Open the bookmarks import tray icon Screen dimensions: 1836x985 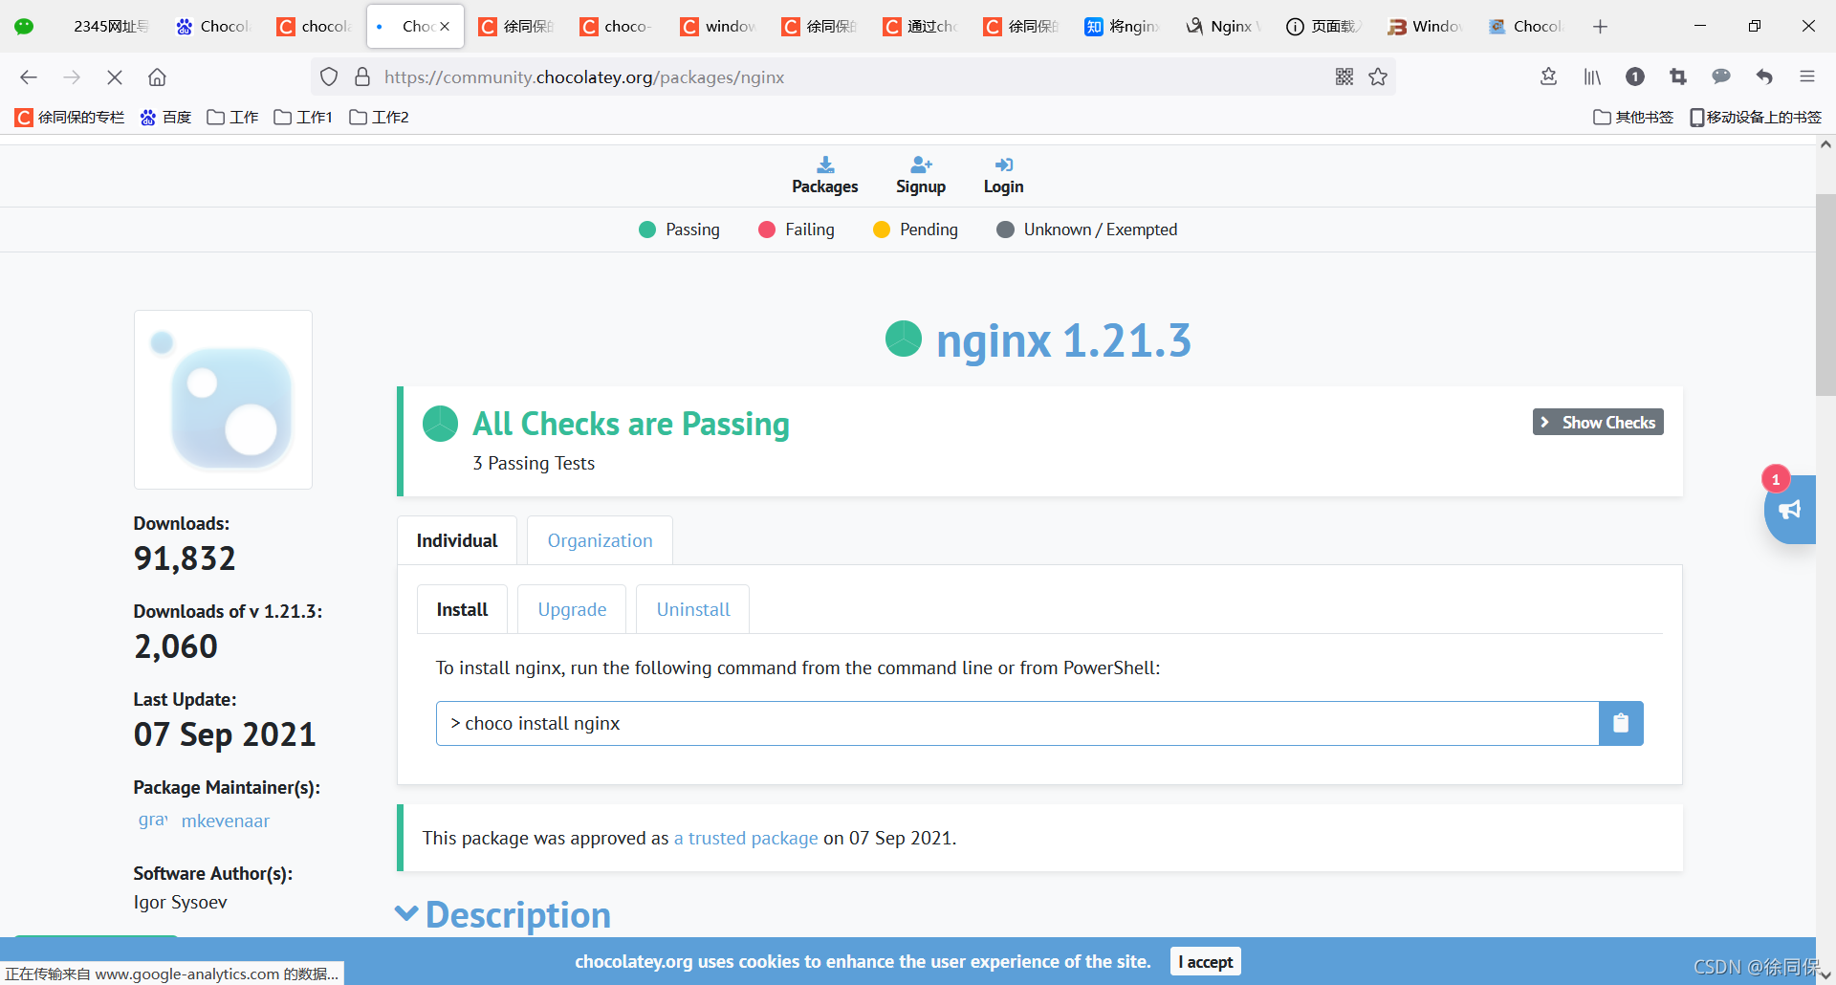pyautogui.click(x=1549, y=77)
